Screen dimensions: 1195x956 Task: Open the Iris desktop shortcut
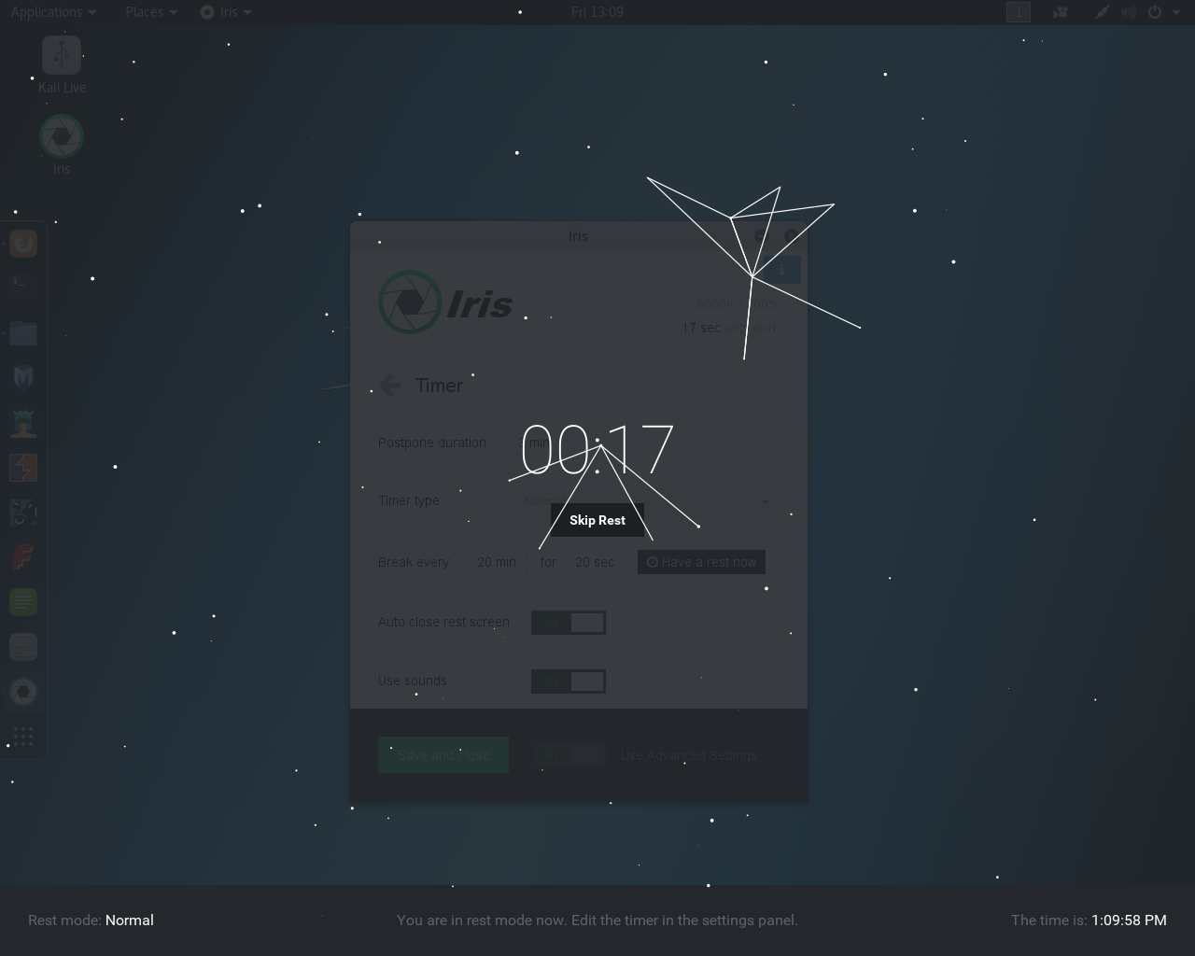point(62,145)
